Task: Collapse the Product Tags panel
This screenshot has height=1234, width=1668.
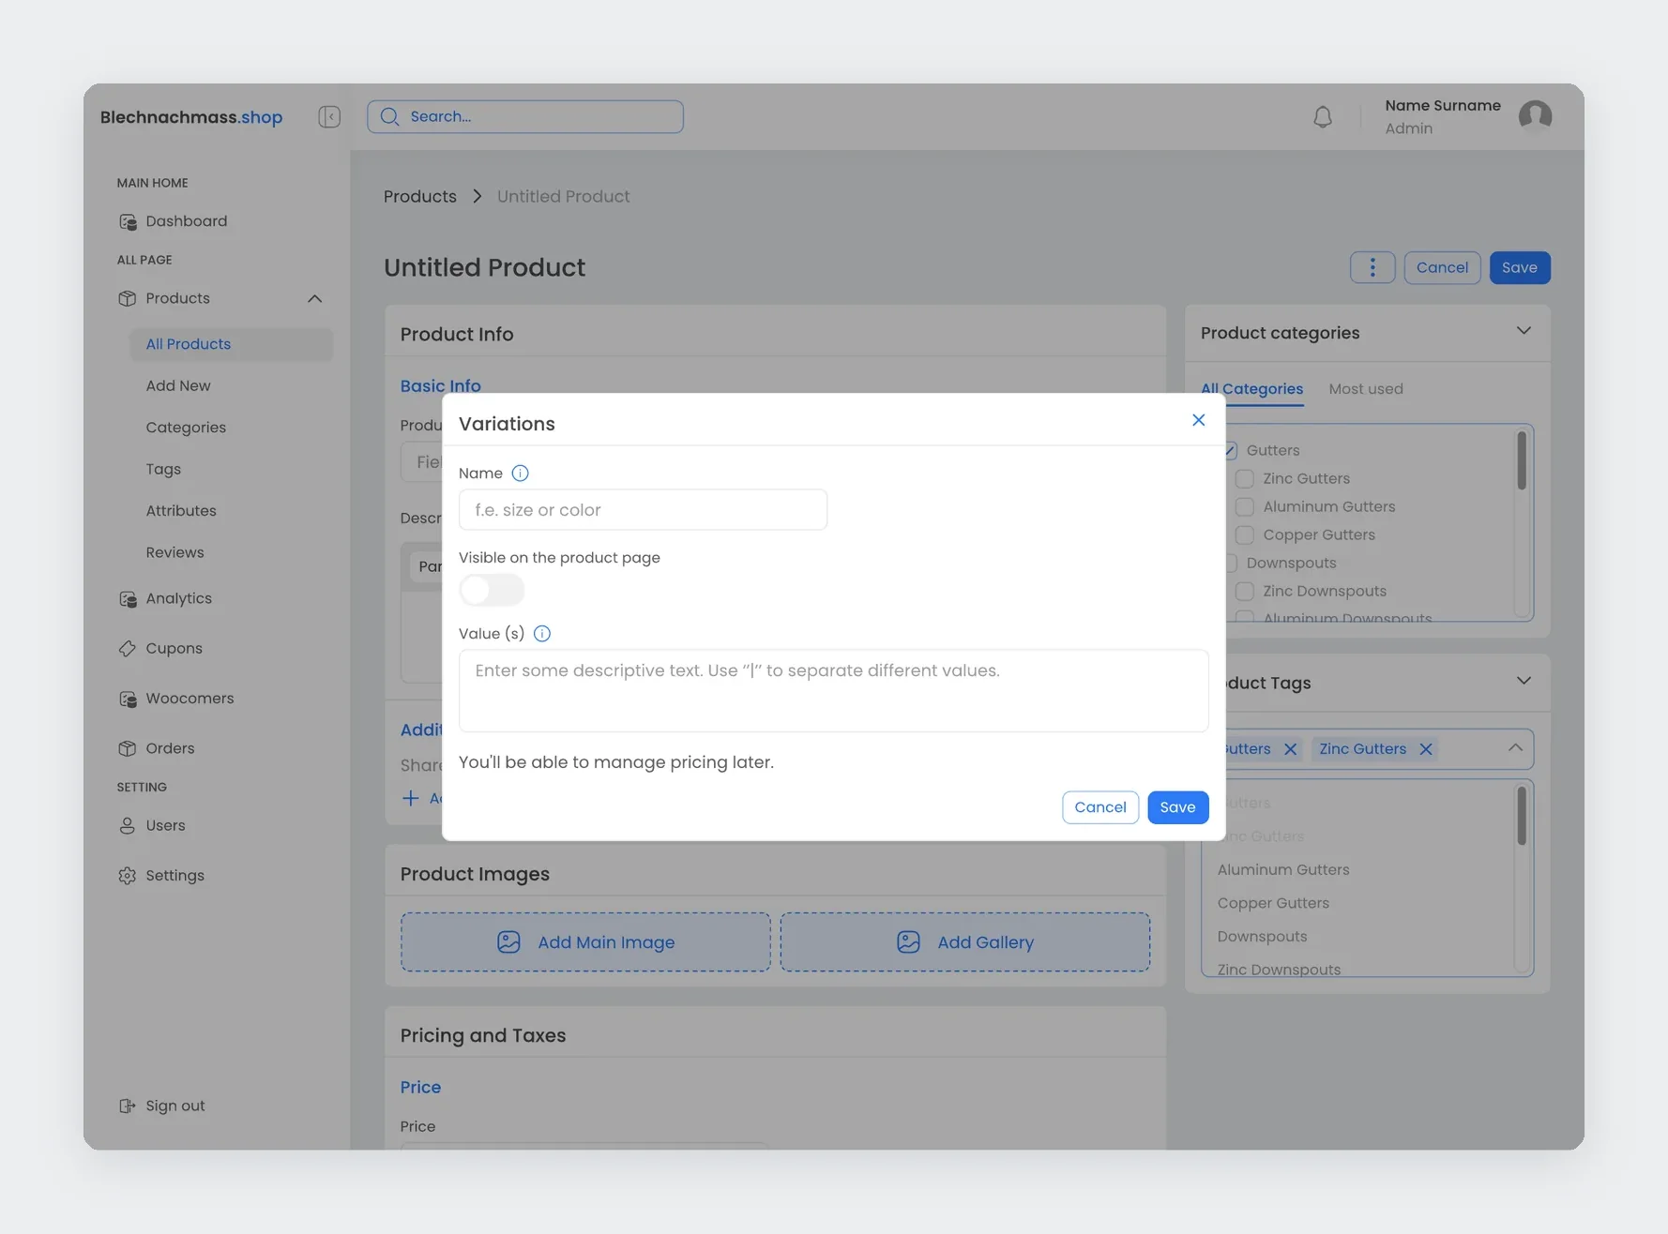Action: pos(1524,681)
